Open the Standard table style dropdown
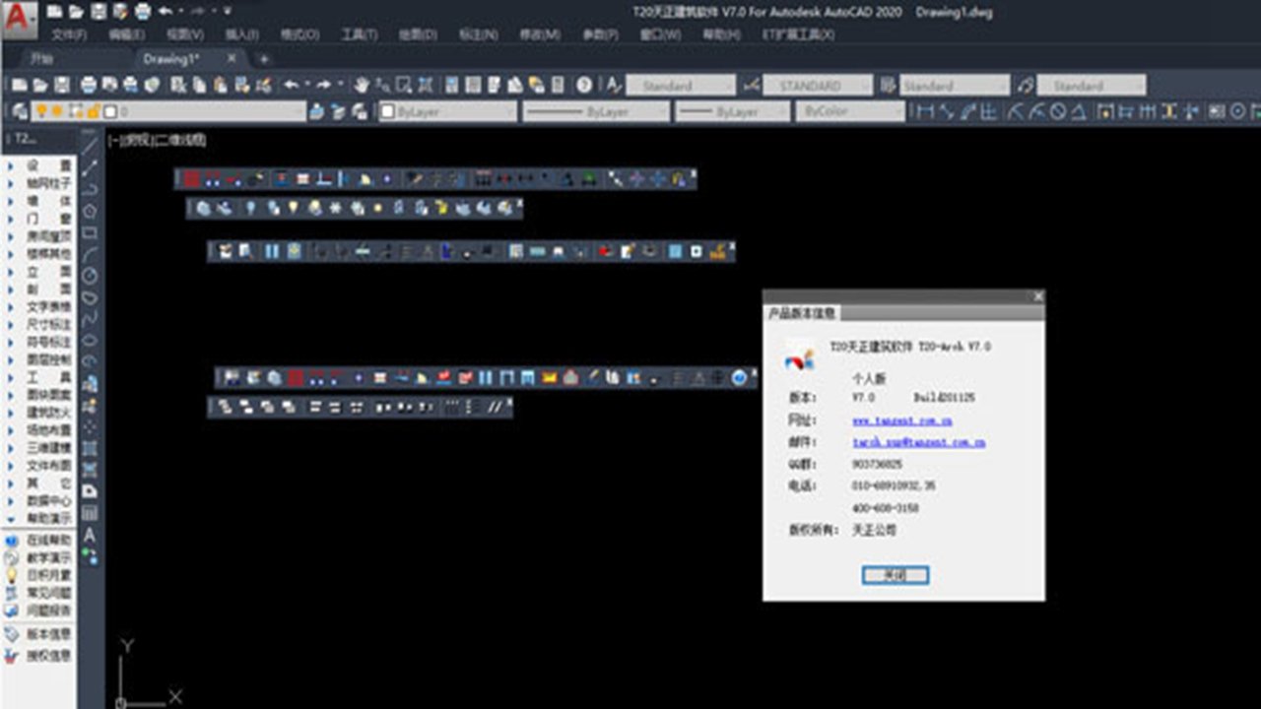The image size is (1261, 709). coord(955,86)
